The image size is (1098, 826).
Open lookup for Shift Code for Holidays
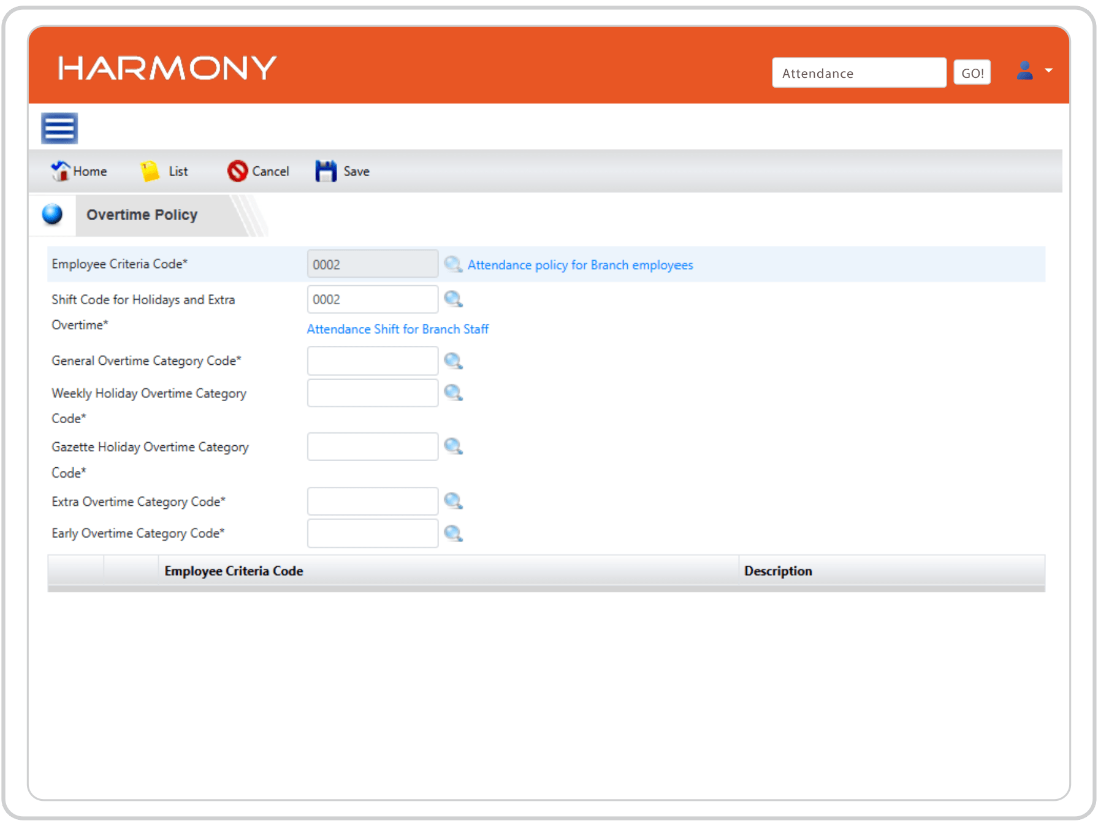(453, 299)
